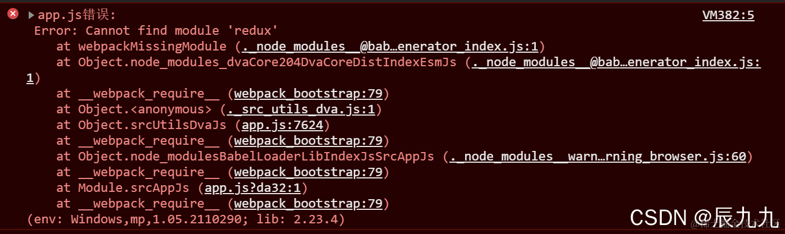Click the red error circle icon
The image size is (785, 234).
click(x=13, y=15)
